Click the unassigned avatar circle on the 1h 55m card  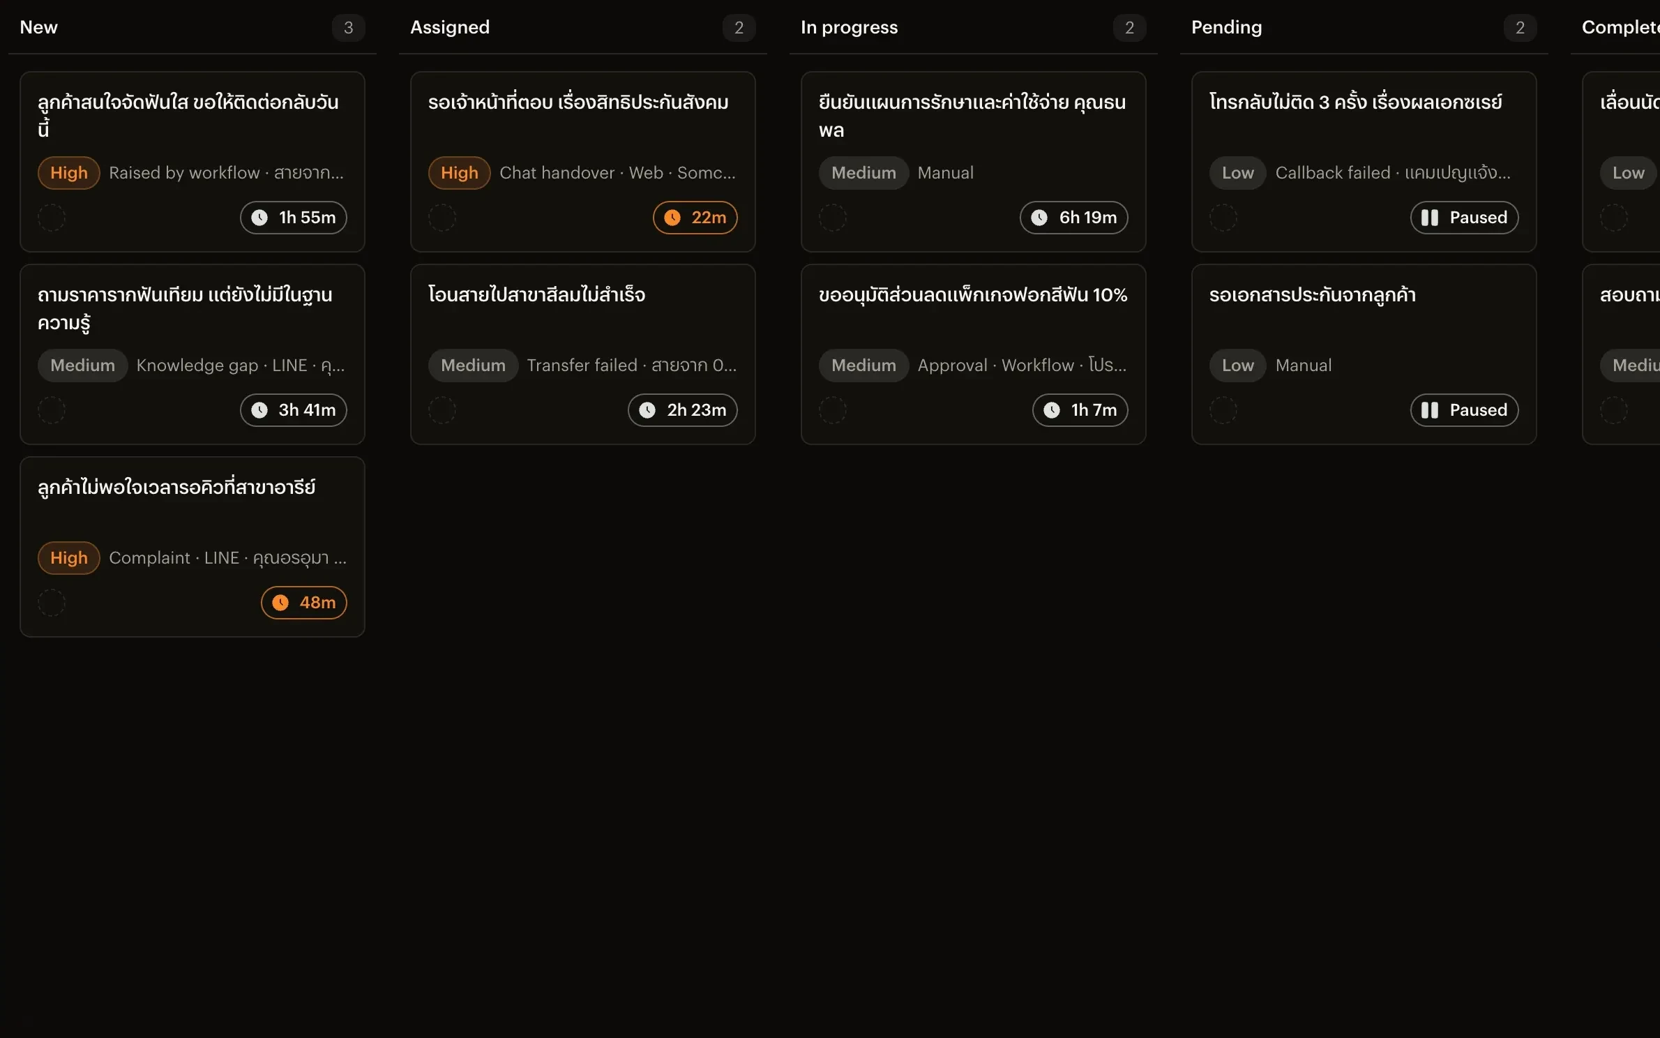[52, 218]
